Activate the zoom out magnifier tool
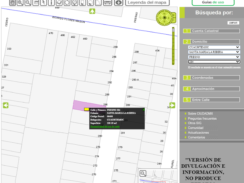This screenshot has height=183, width=244. (x=28, y=3)
